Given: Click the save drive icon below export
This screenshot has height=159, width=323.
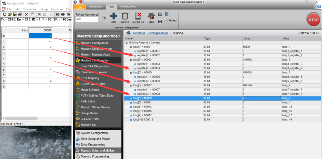Looking at the screenshot, I should click(160, 21).
